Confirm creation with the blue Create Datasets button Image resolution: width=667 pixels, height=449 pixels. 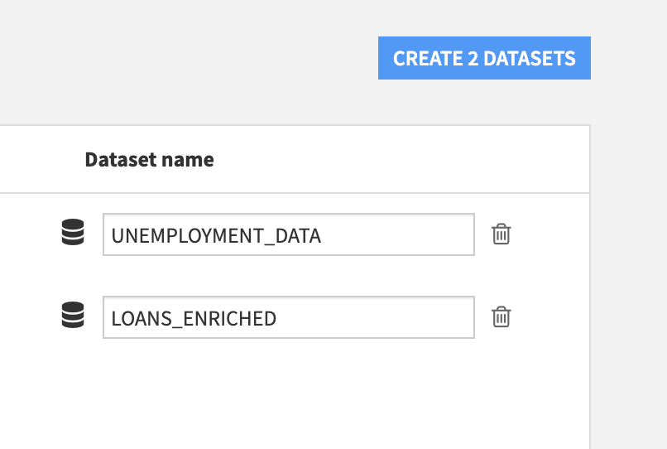tap(484, 58)
